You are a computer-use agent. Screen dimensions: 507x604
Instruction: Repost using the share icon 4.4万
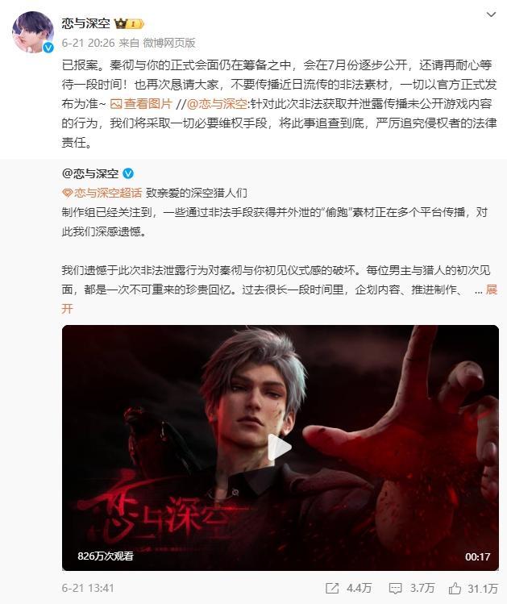coord(348,588)
